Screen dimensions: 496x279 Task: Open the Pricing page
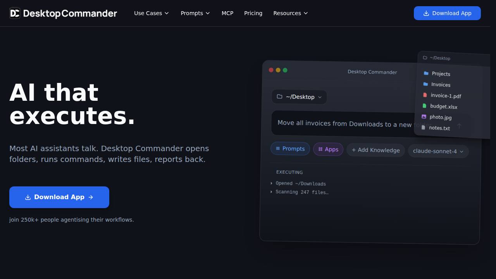(253, 13)
